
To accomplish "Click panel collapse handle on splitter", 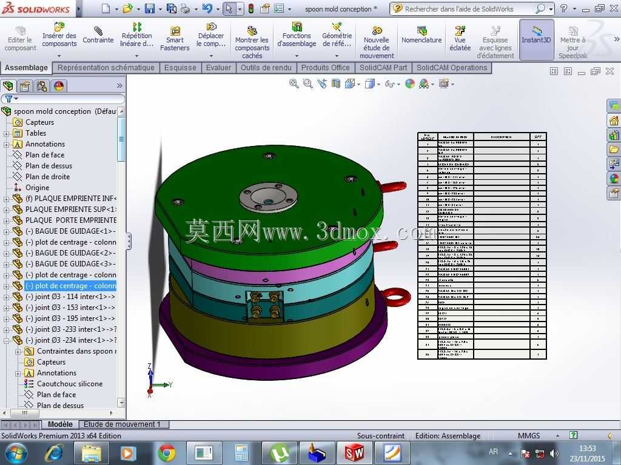I will pyautogui.click(x=129, y=241).
